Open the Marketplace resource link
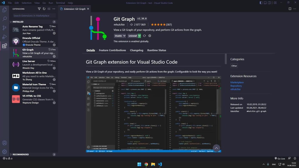This screenshot has width=299, height=168. [237, 82]
